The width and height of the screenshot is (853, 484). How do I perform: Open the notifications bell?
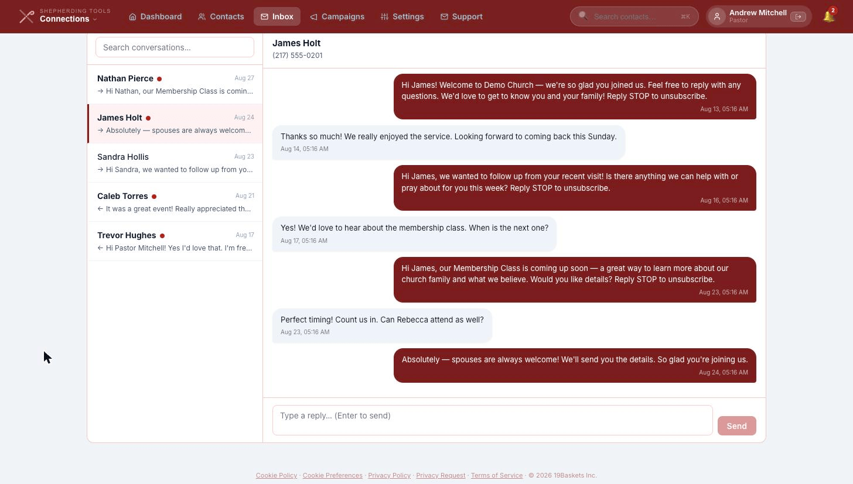[828, 16]
